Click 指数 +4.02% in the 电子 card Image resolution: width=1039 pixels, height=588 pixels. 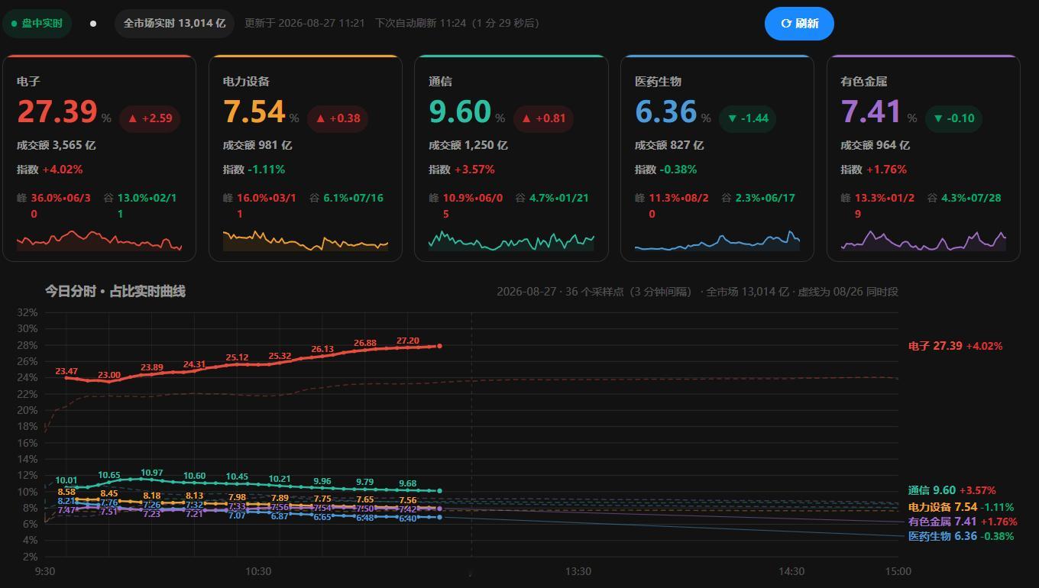point(50,170)
